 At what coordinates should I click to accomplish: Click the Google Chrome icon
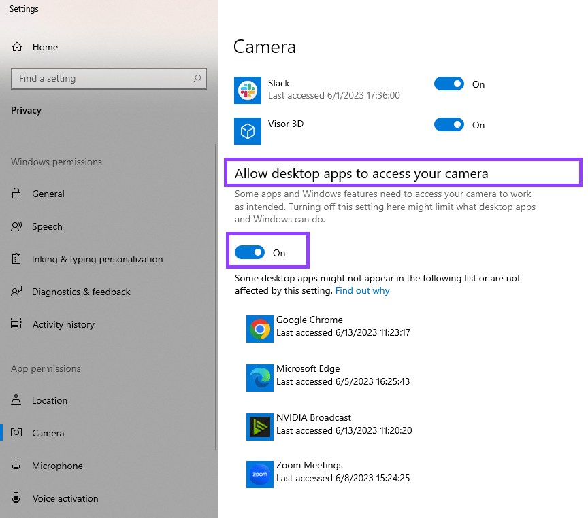click(x=259, y=329)
